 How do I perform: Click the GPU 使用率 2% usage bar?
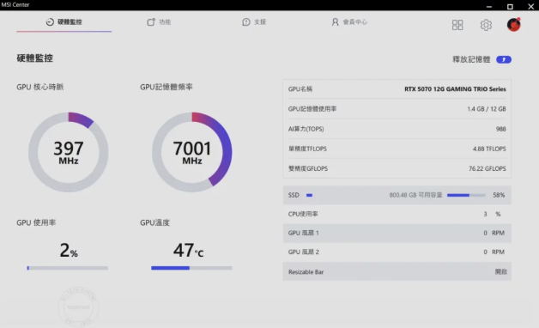pos(67,268)
